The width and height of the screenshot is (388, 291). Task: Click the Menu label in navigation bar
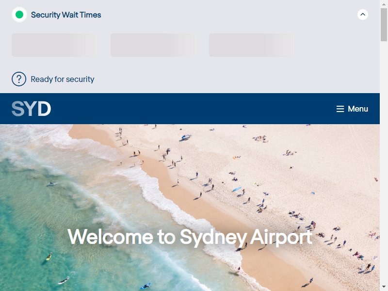click(x=358, y=109)
